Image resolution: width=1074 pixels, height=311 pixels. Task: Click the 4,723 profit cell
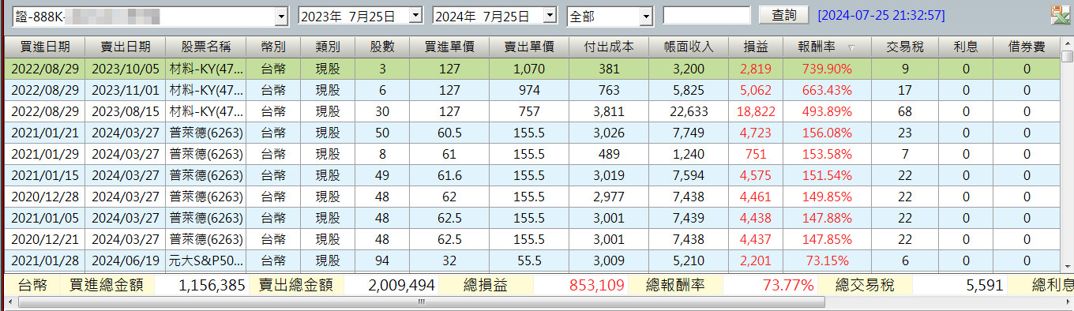point(756,133)
